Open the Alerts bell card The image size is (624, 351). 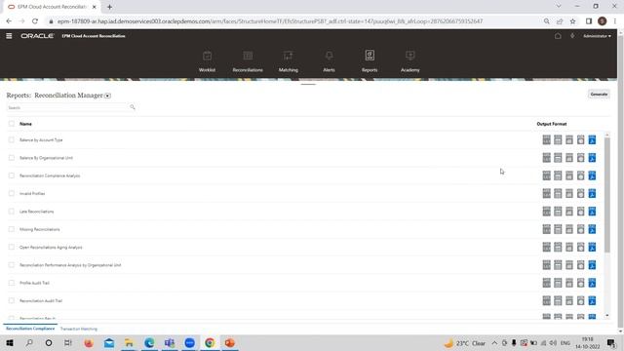click(329, 61)
